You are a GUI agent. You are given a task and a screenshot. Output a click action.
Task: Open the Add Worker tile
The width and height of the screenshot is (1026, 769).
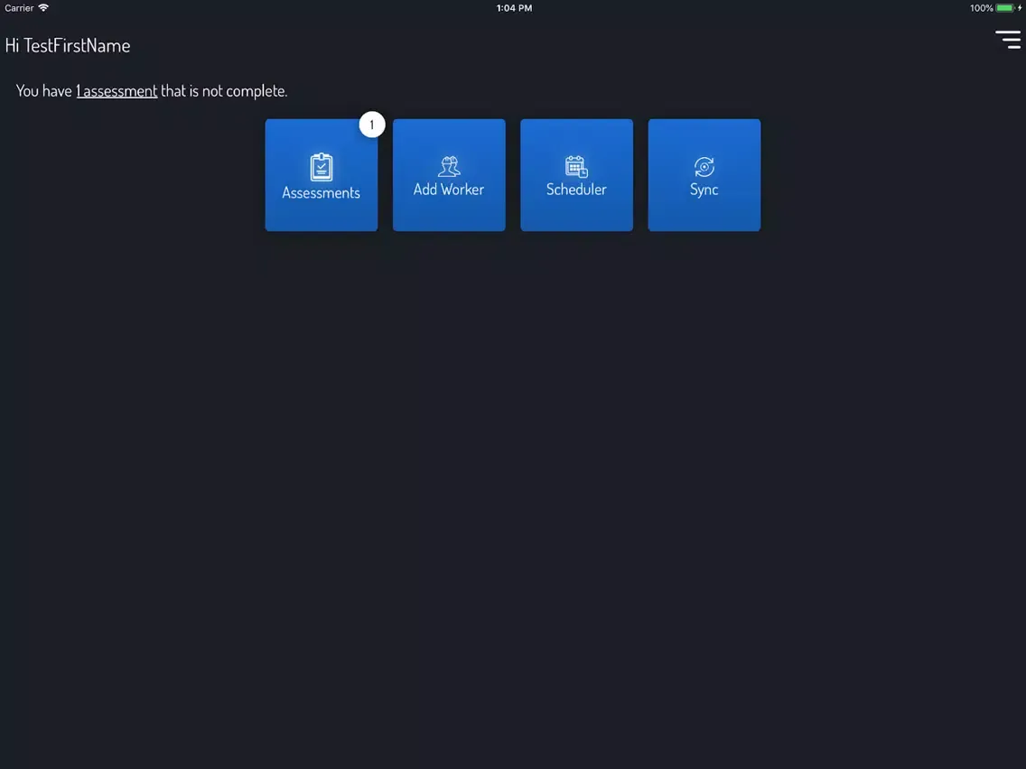pos(449,174)
